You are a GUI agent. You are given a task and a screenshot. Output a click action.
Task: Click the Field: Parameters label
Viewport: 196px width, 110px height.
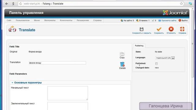click(18, 74)
